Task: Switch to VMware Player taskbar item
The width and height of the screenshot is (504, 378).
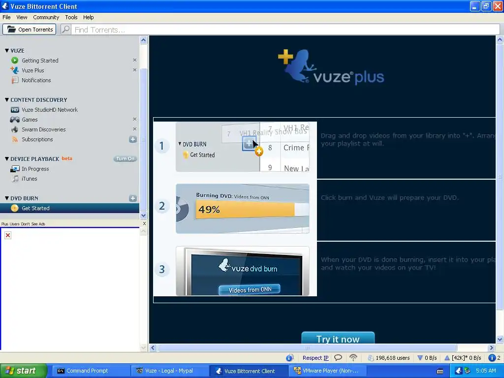Action: pyautogui.click(x=326, y=371)
